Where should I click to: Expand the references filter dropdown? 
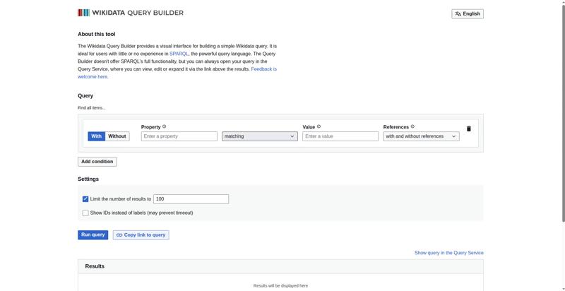click(x=421, y=136)
